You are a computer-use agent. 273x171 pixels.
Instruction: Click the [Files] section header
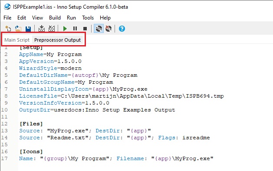click(31, 124)
